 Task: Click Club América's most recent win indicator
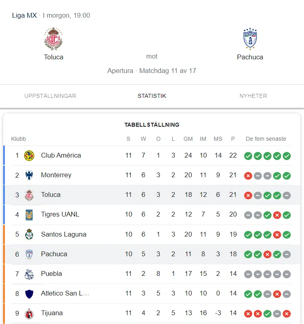[x=287, y=156]
